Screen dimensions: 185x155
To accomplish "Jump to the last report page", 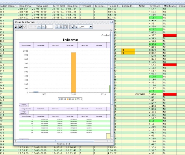I will (x=43, y=27).
